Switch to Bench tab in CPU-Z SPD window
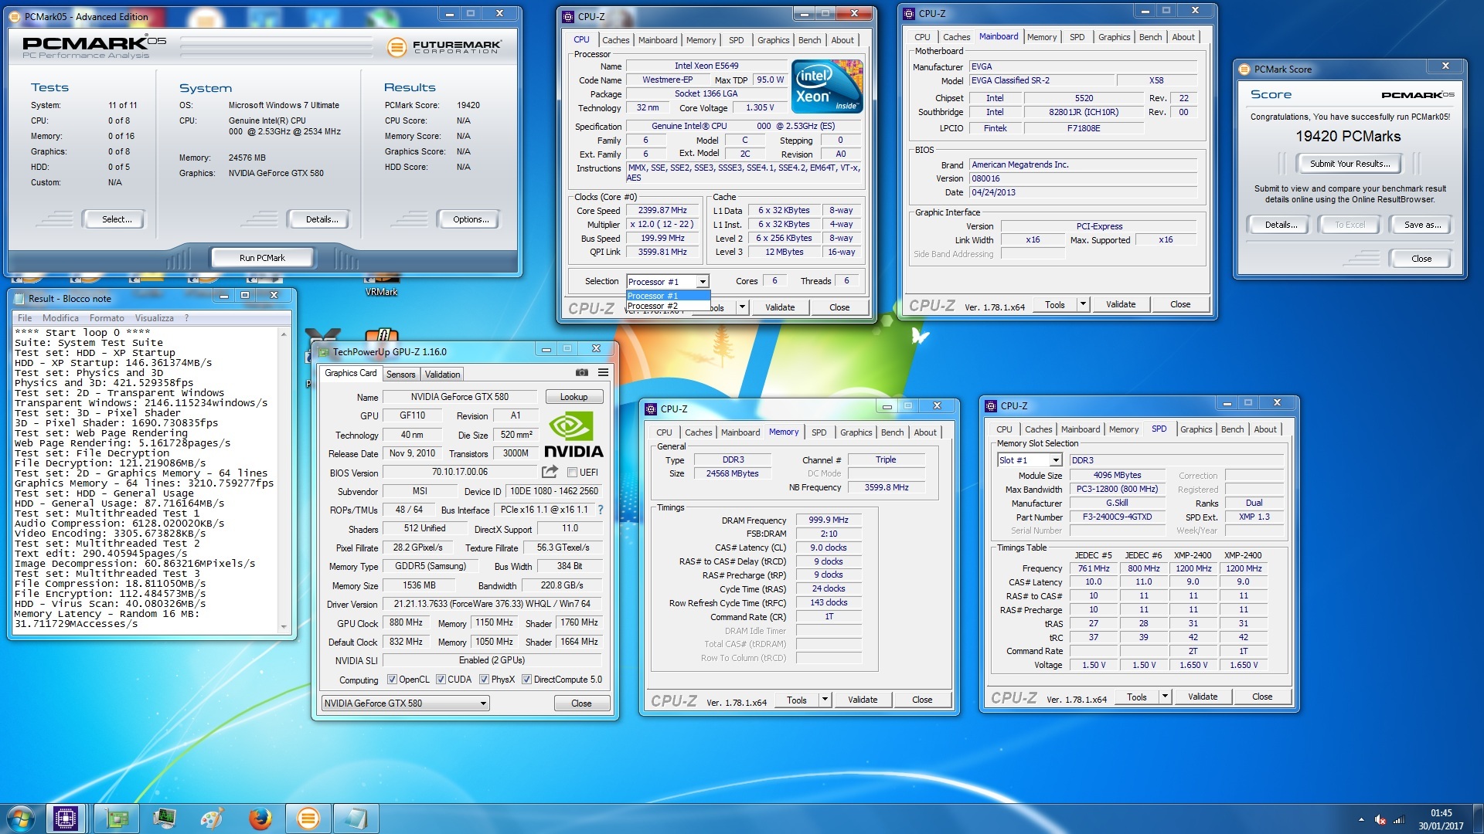Image resolution: width=1484 pixels, height=834 pixels. pos(1232,429)
